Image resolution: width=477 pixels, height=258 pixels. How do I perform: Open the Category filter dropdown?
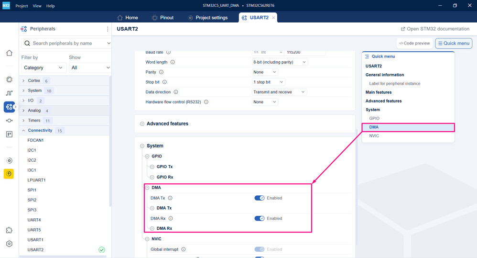43,67
